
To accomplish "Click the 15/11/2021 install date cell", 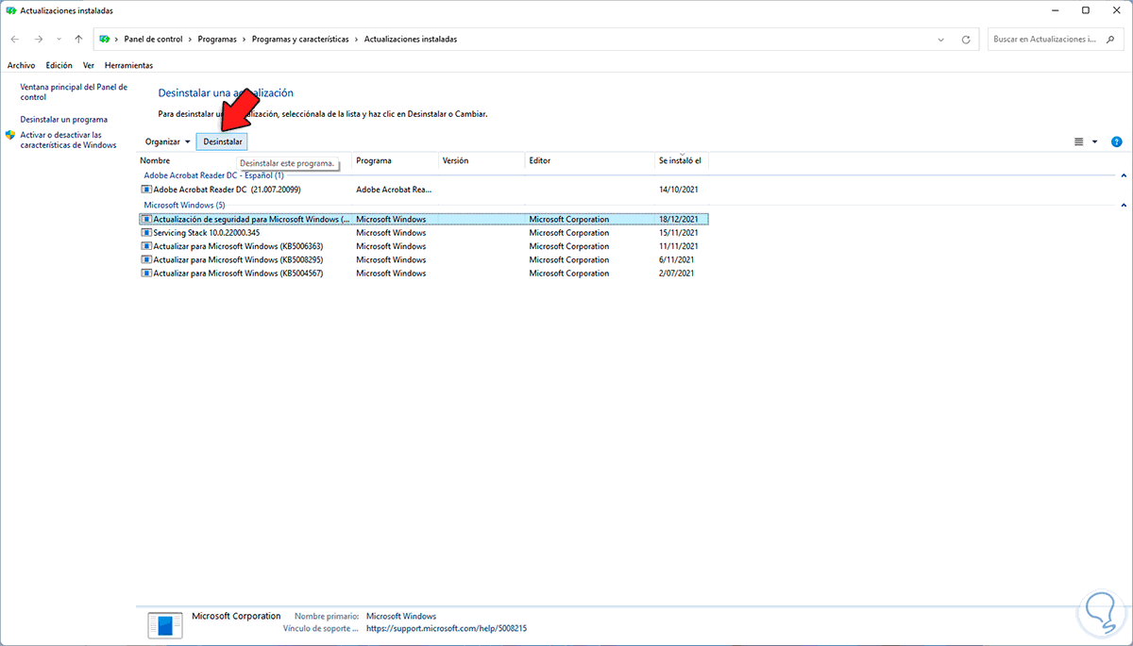I will (678, 232).
